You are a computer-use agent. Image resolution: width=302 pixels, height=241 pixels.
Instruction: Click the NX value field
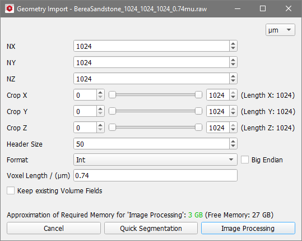pos(151,46)
